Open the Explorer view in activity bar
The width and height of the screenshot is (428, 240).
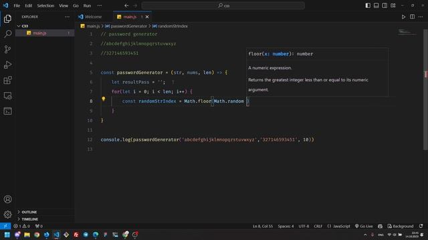[7, 19]
